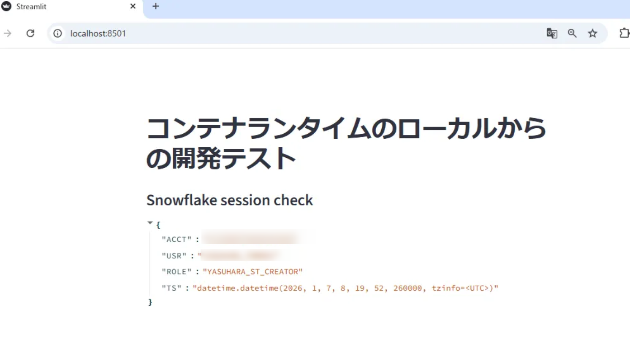
Task: Click the Streamlit favicon on the tab
Action: (6, 6)
